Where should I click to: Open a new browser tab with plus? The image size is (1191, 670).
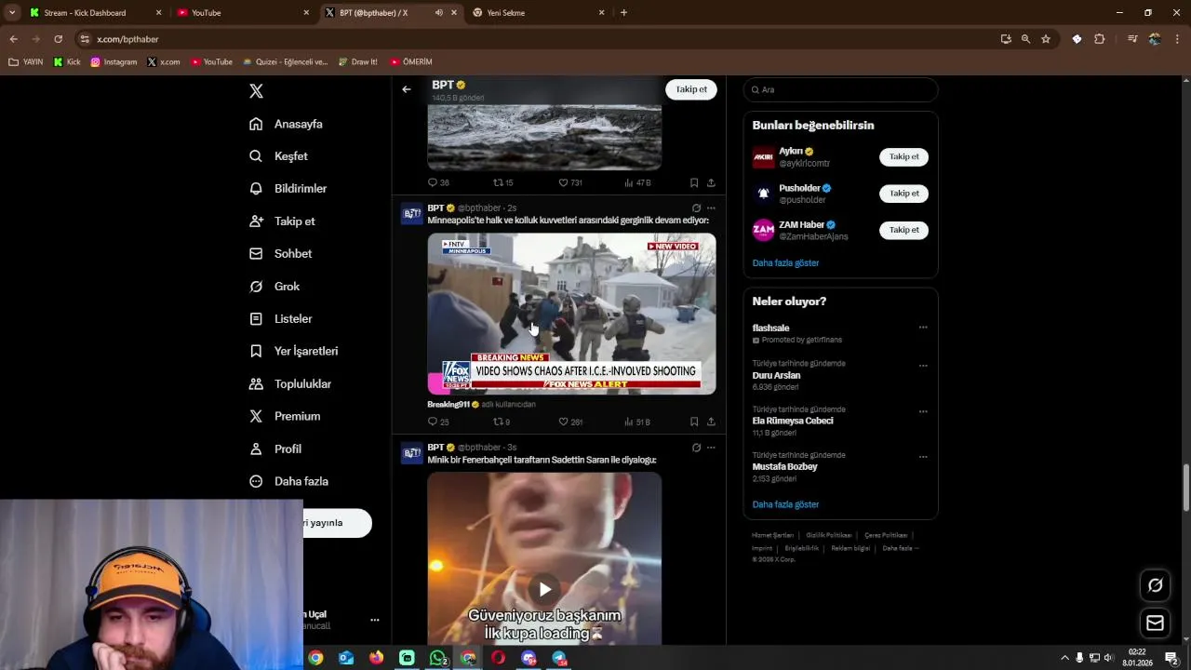623,13
